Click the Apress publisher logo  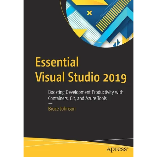[x=117, y=149]
